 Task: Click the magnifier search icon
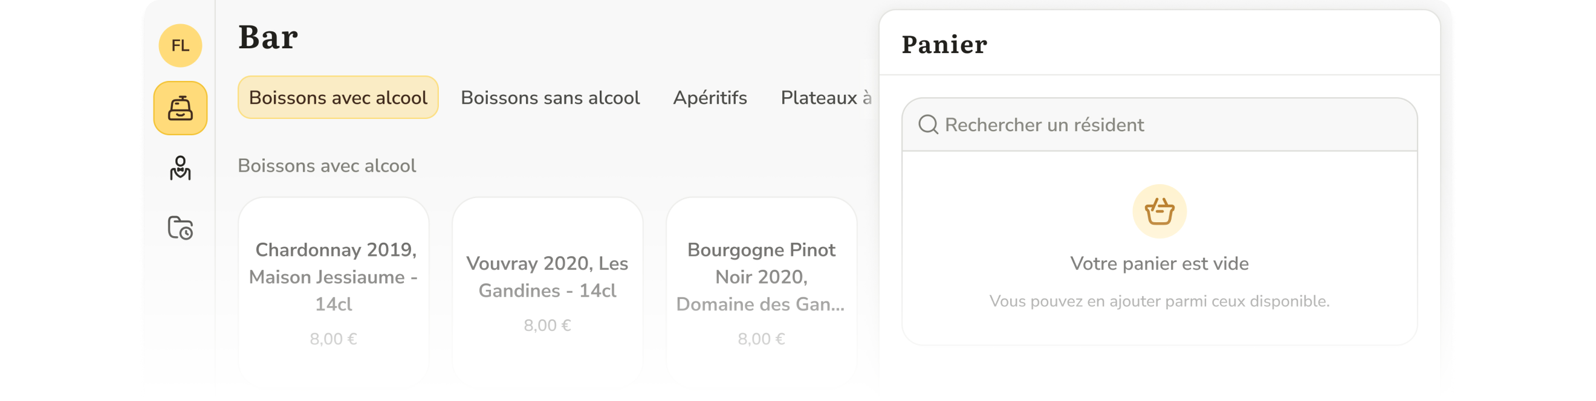pos(928,125)
